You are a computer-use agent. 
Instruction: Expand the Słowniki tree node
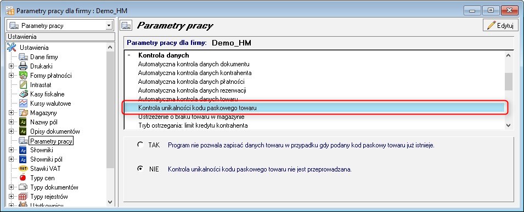pyautogui.click(x=12, y=150)
